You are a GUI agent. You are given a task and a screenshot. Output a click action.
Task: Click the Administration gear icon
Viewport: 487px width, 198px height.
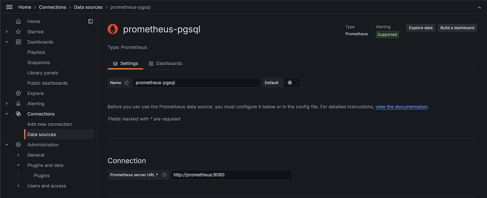18,145
